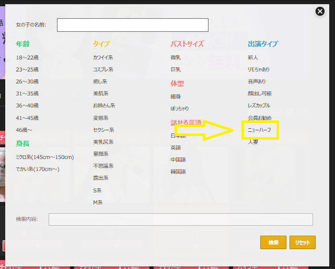Choose the ミクロ系(145cm〜150cm) height filter
The width and height of the screenshot is (335, 269).
[45, 157]
